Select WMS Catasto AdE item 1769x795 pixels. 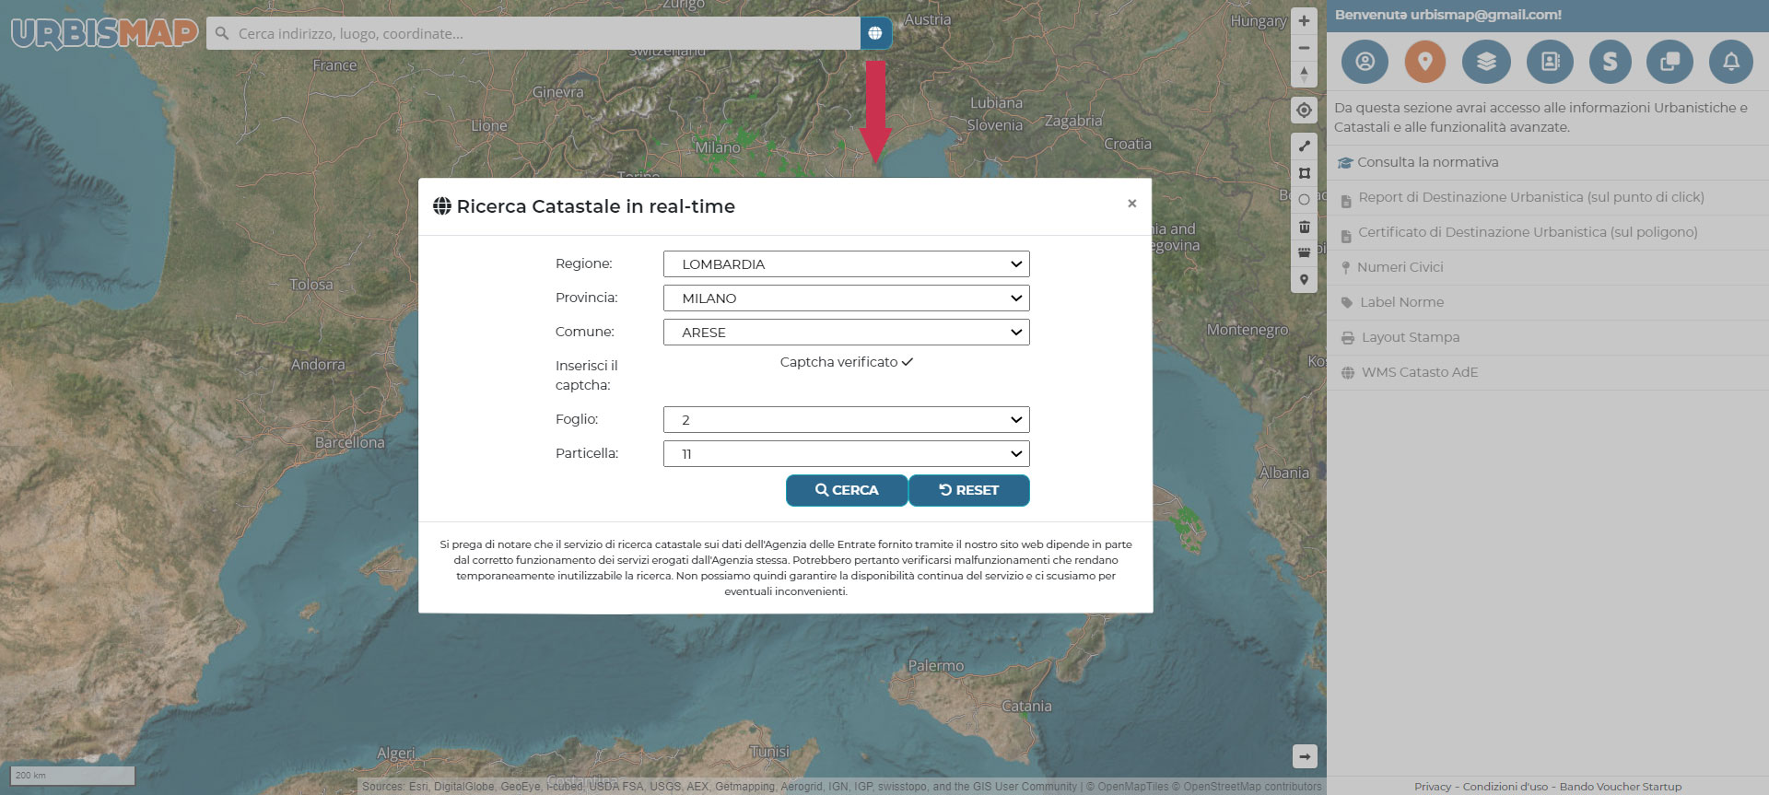point(1548,372)
